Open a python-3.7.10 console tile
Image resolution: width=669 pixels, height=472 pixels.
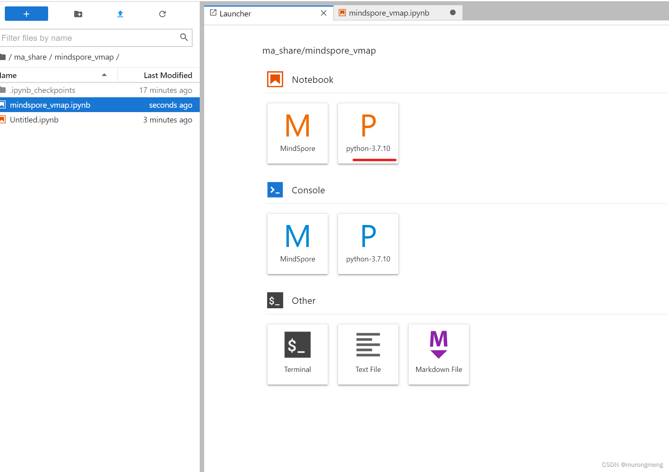(368, 244)
